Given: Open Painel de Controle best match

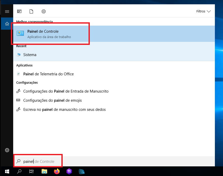Looking at the screenshot, I should click(51, 34).
